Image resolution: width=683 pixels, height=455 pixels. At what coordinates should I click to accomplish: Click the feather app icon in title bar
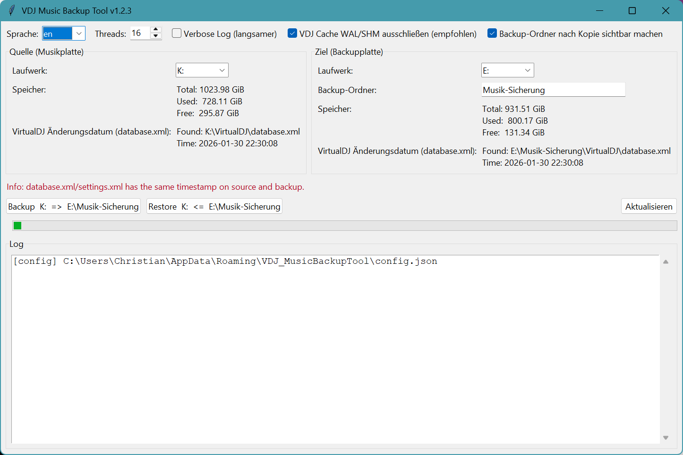tap(12, 10)
